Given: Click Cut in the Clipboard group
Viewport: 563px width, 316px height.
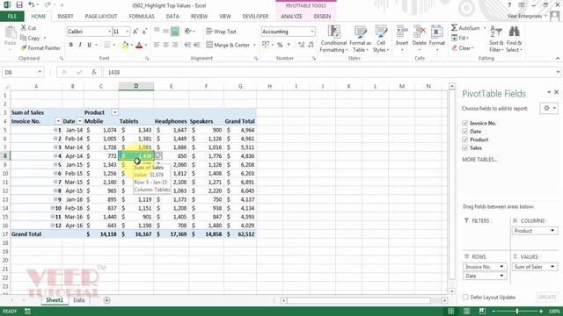Looking at the screenshot, I should click(28, 28).
